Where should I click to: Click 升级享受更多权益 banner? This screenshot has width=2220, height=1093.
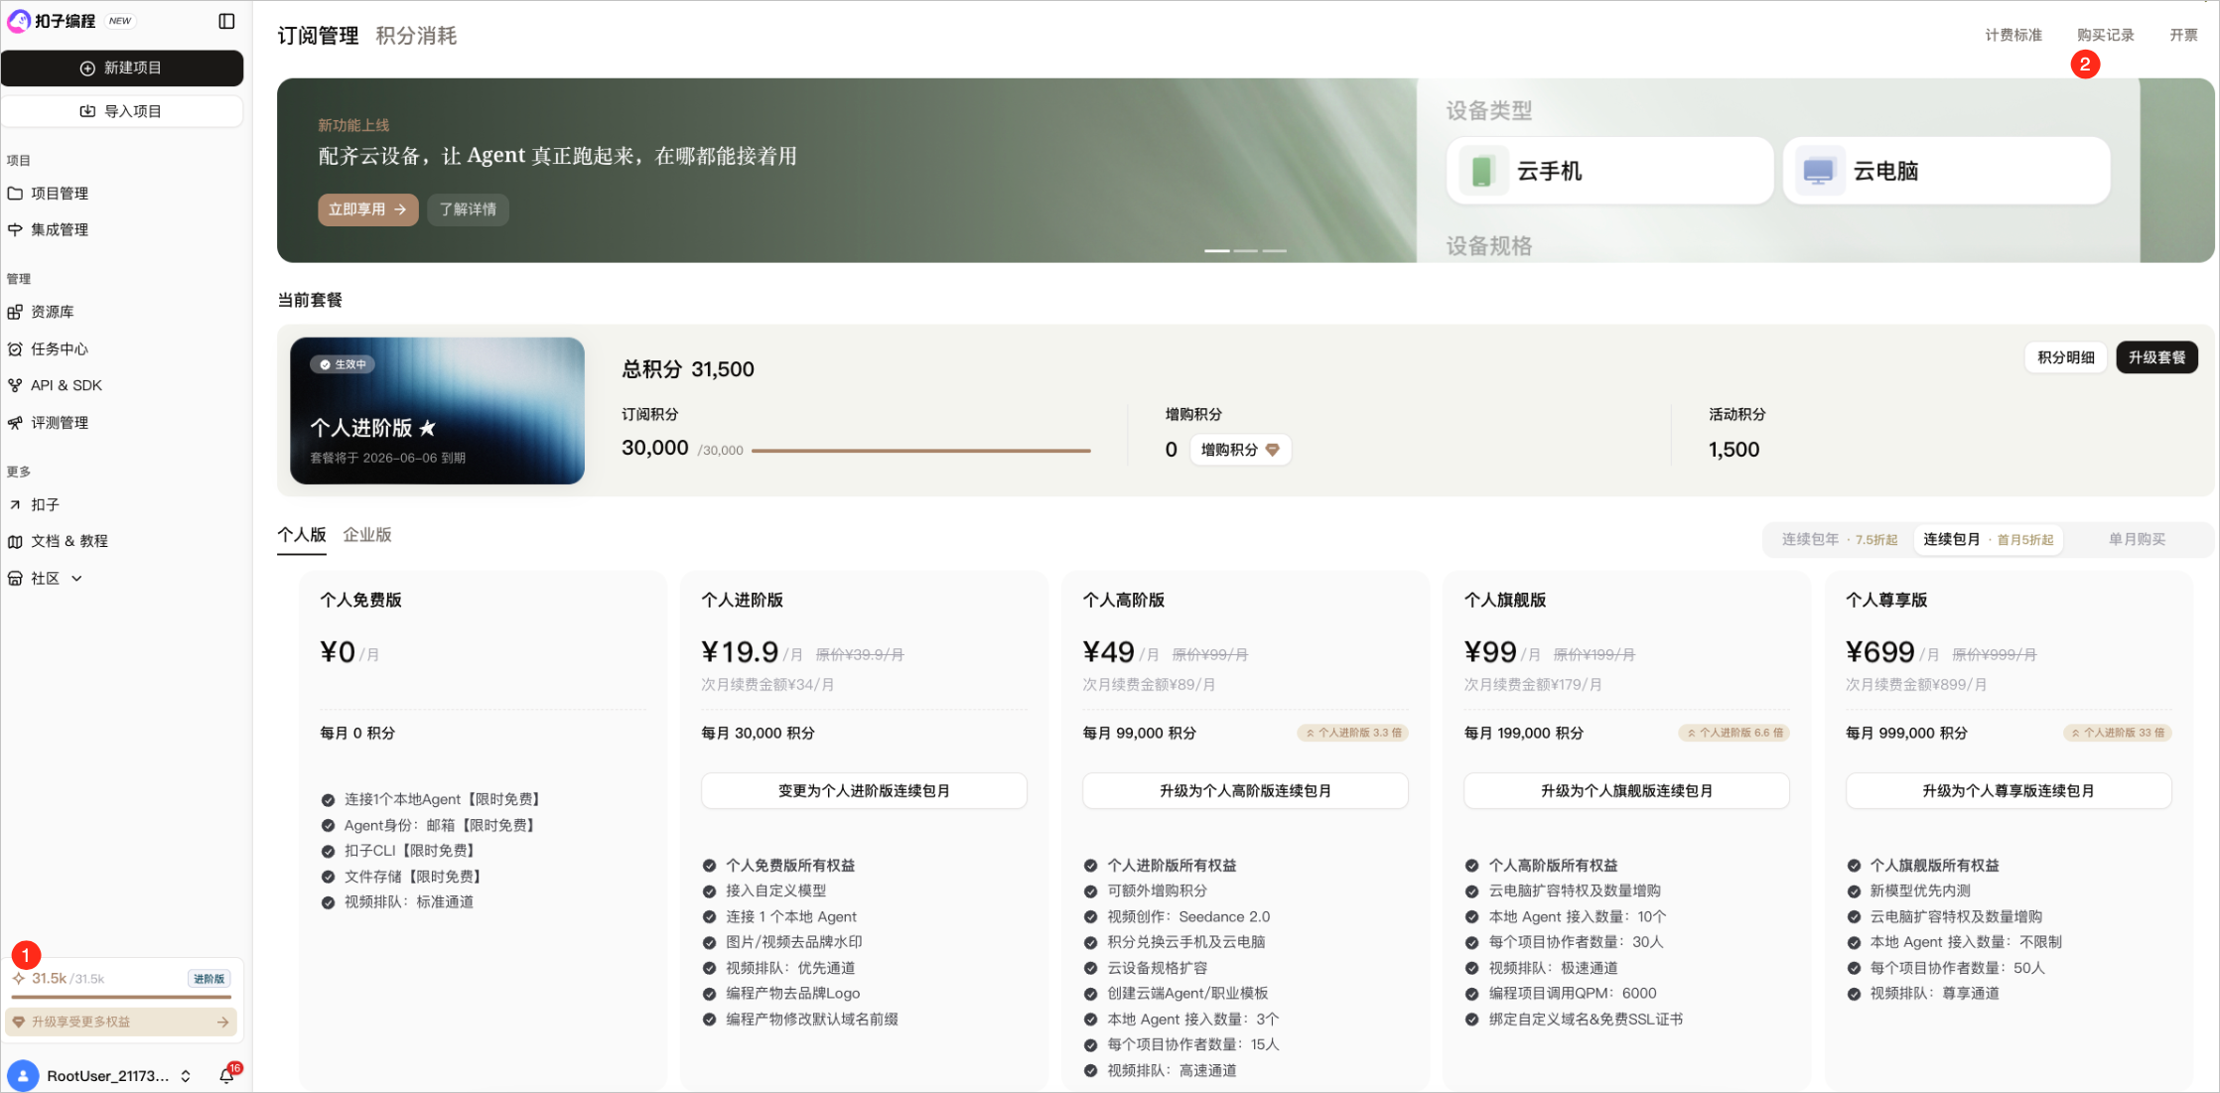pyautogui.click(x=121, y=1022)
